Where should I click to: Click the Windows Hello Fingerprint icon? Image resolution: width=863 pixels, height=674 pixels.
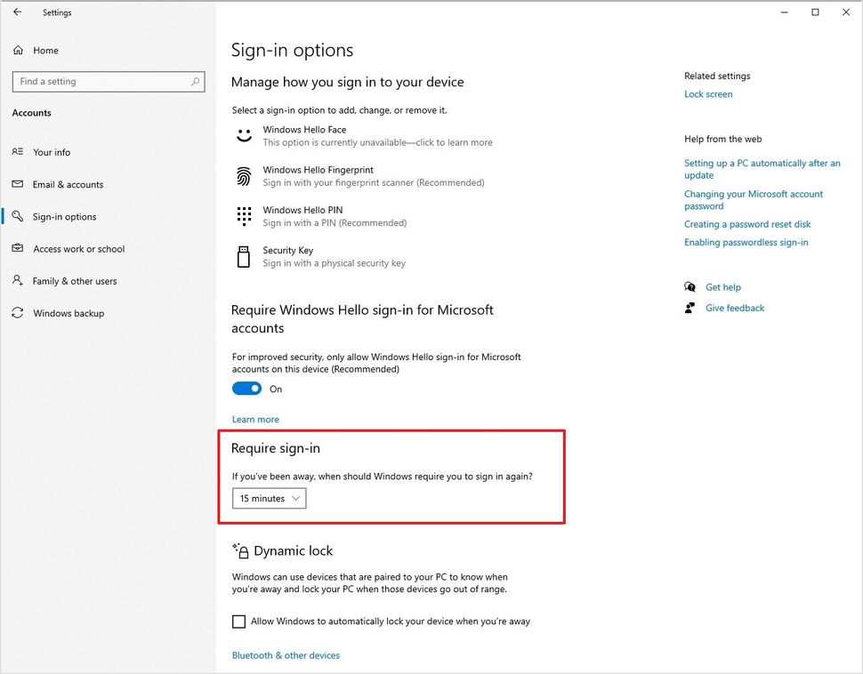click(x=244, y=176)
